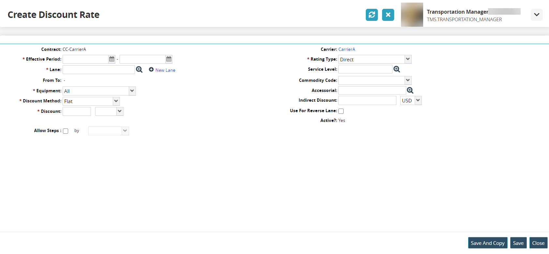Open the Service Level lookup magnifier
Viewport: 549px width, 254px height.
397,69
